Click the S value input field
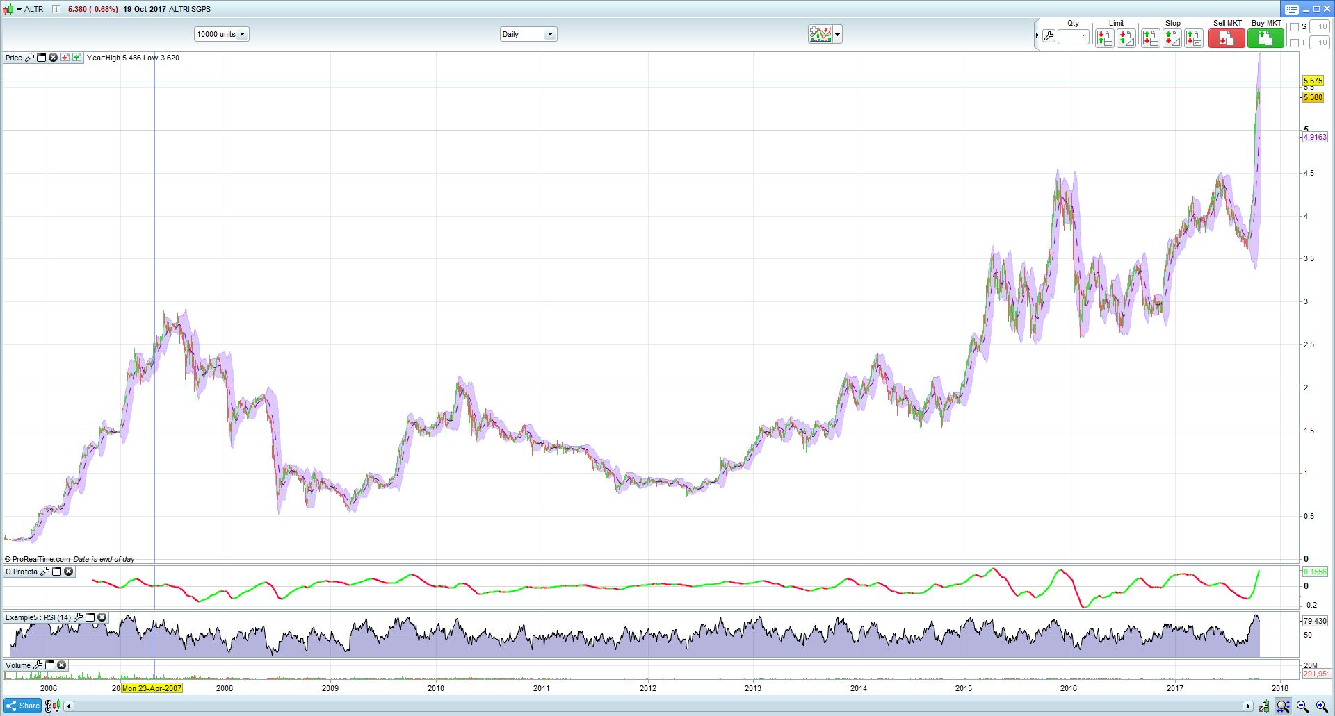 click(1320, 27)
